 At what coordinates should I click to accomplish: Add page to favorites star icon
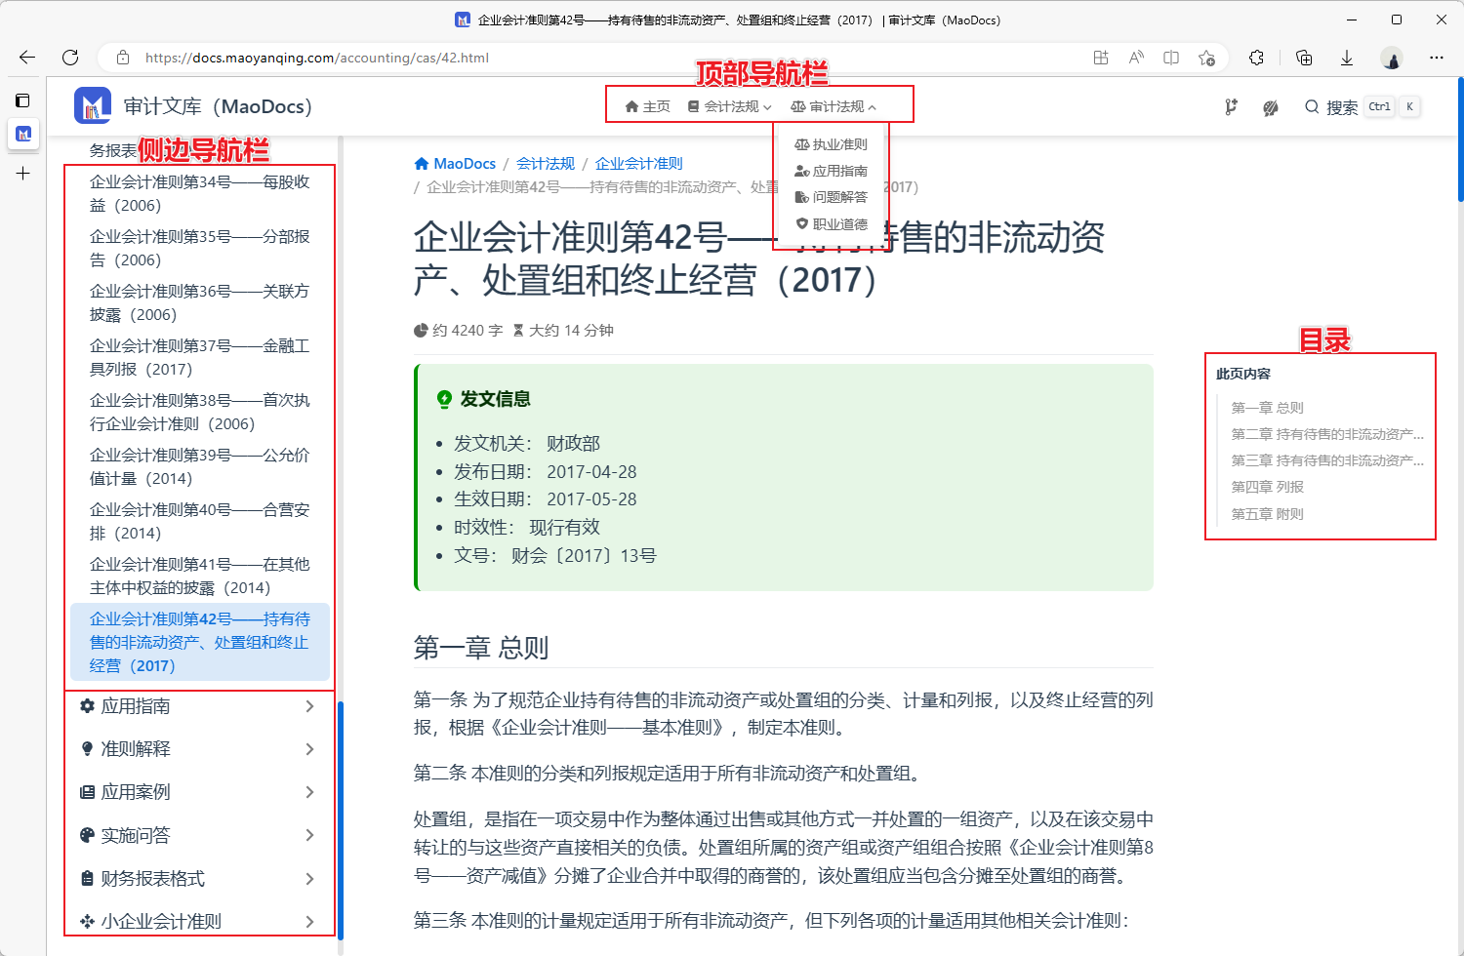1206,58
